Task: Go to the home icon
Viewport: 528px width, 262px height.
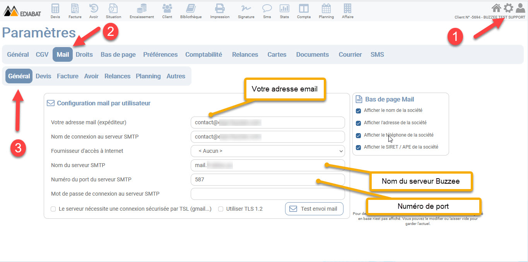Action: coord(496,8)
